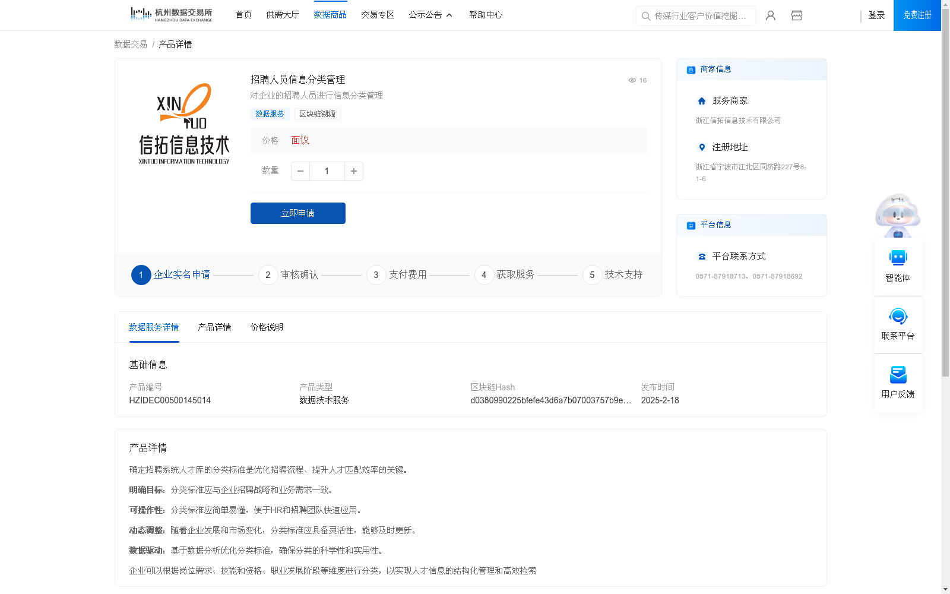The height and width of the screenshot is (594, 950).
Task: Decrease quantity with minus button
Action: (300, 171)
